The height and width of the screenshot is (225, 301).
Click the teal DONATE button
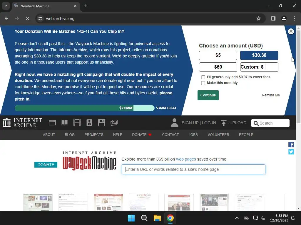(46, 165)
